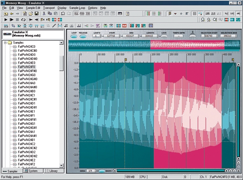
Task: Toggle the LOCK oval button
Action: coord(164,36)
